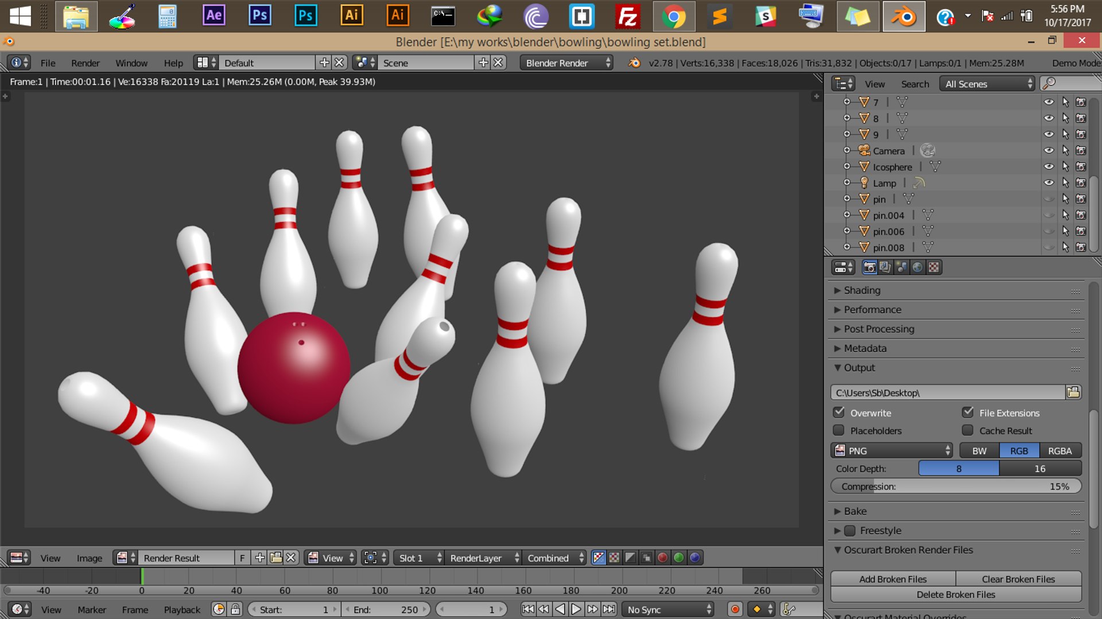Toggle visibility of Icosphere
1102x619 pixels.
point(1049,166)
